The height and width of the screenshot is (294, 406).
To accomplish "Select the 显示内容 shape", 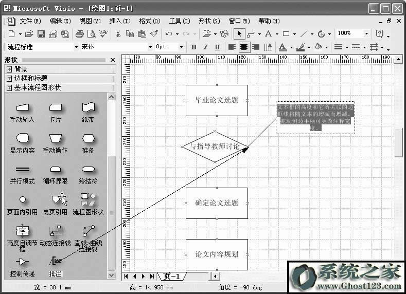I will point(22,143).
